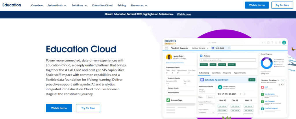Switch to the Programs tab
Viewport: 296px width, 119px height.
[x=227, y=73]
